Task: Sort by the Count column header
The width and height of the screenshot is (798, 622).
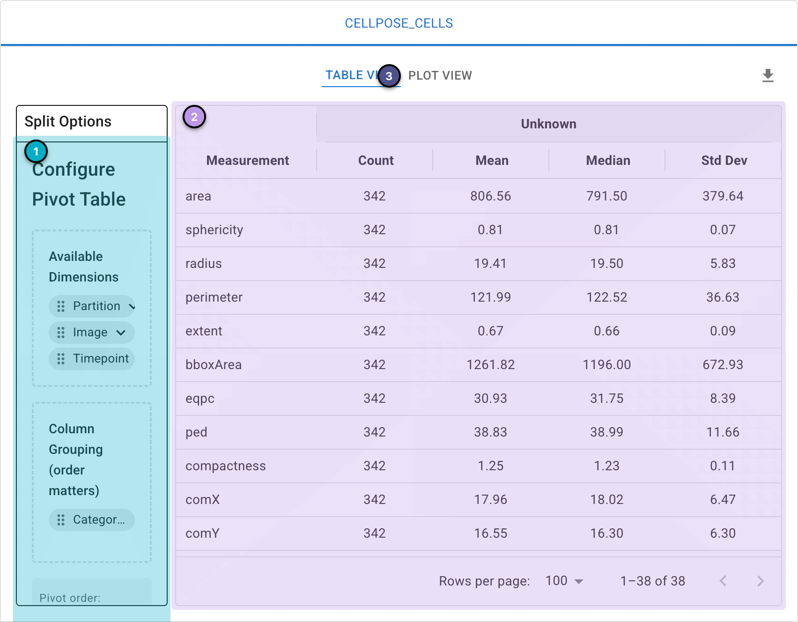Action: coord(376,161)
